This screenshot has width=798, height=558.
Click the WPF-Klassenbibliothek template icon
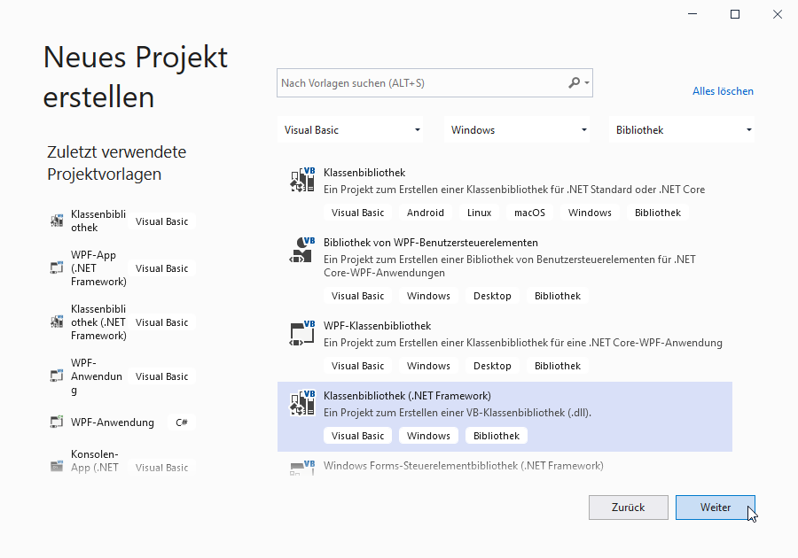tap(301, 332)
